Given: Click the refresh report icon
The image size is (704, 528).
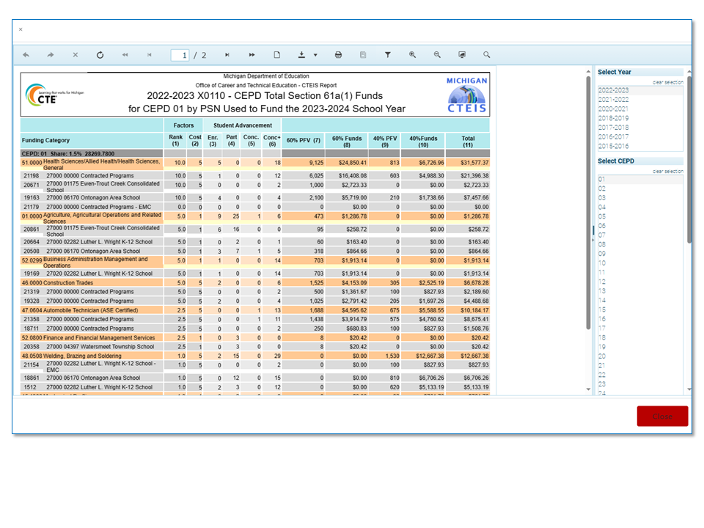Looking at the screenshot, I should pyautogui.click(x=100, y=55).
